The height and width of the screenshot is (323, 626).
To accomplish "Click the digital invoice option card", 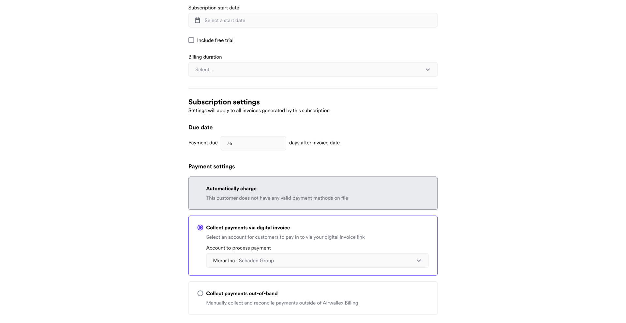I will point(312,246).
